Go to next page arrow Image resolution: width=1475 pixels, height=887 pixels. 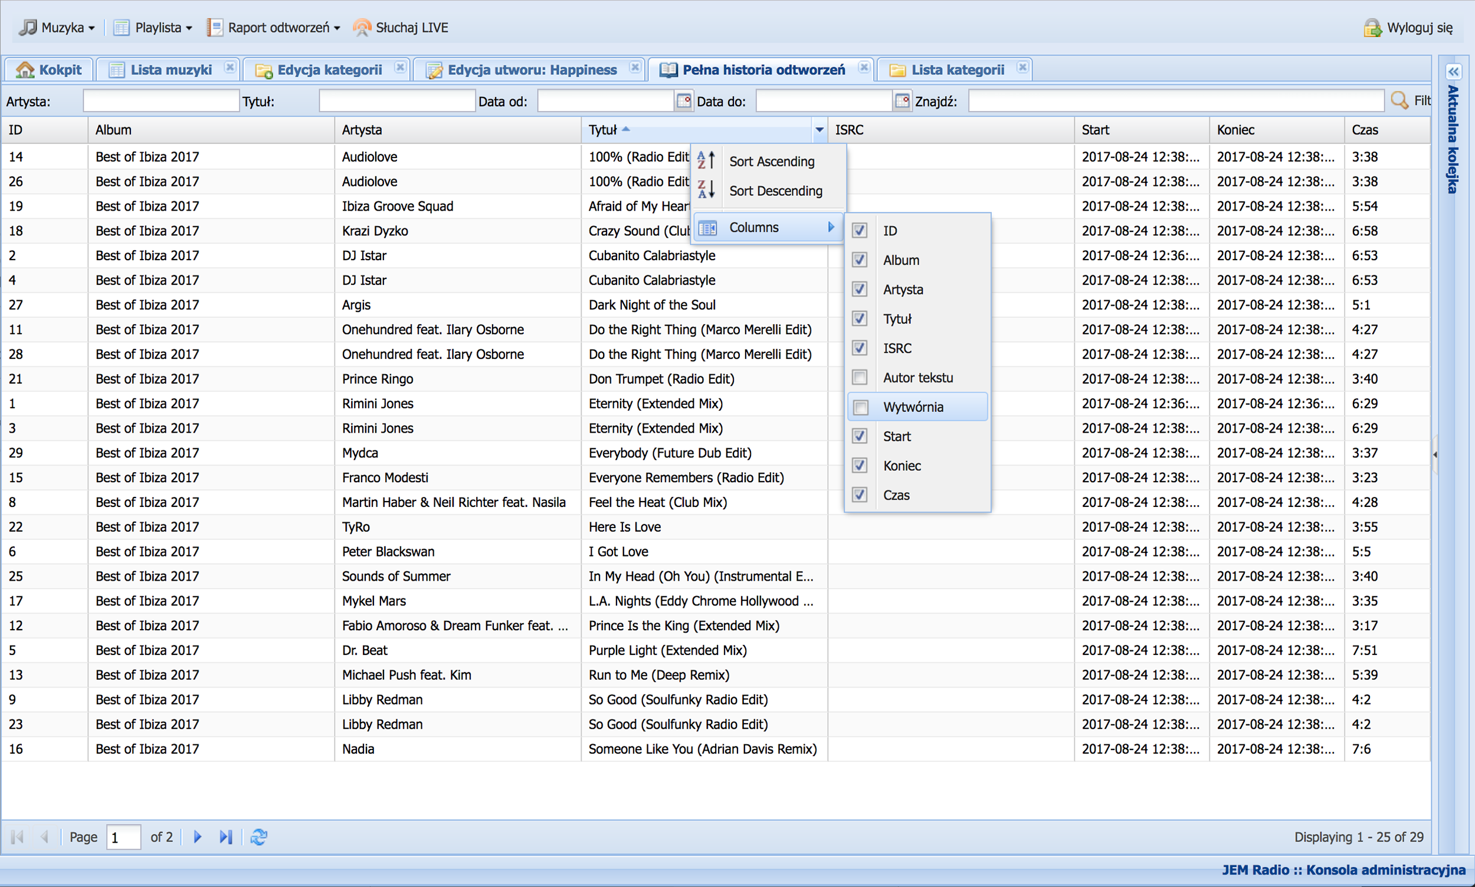tap(198, 837)
